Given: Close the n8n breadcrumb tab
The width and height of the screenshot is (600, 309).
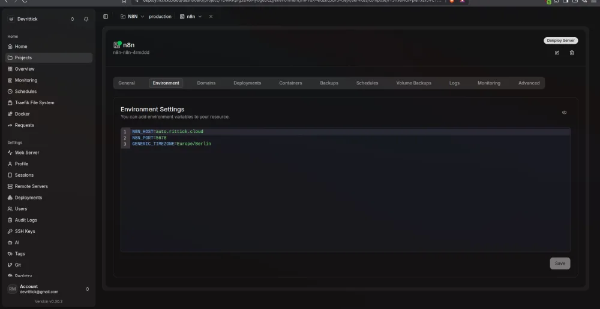Looking at the screenshot, I should pos(211,16).
